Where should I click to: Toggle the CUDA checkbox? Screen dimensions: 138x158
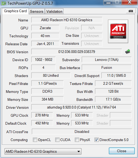coord(57,140)
